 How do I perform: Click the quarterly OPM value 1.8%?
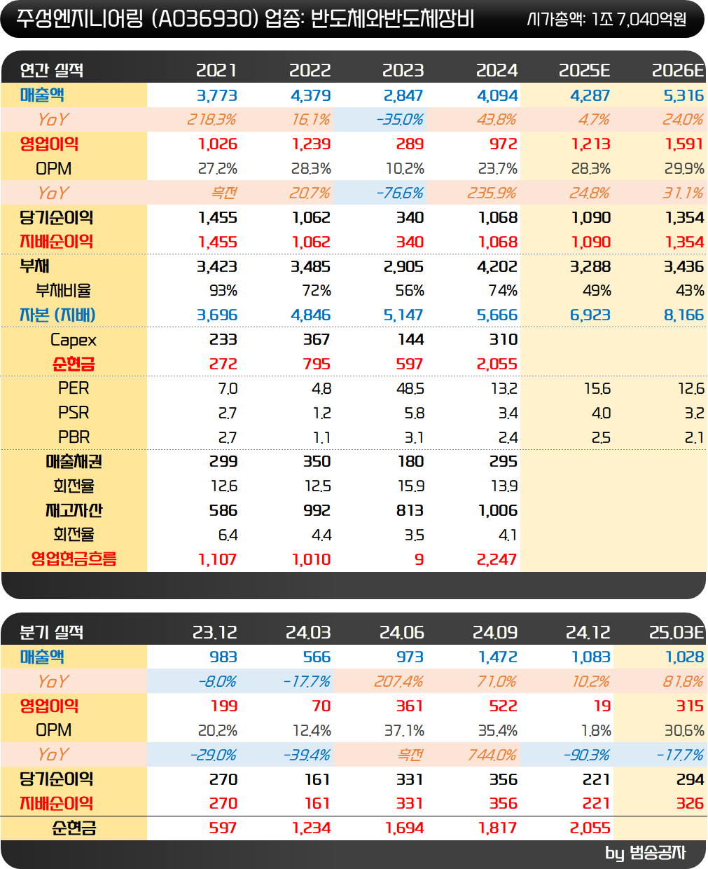pyautogui.click(x=596, y=731)
